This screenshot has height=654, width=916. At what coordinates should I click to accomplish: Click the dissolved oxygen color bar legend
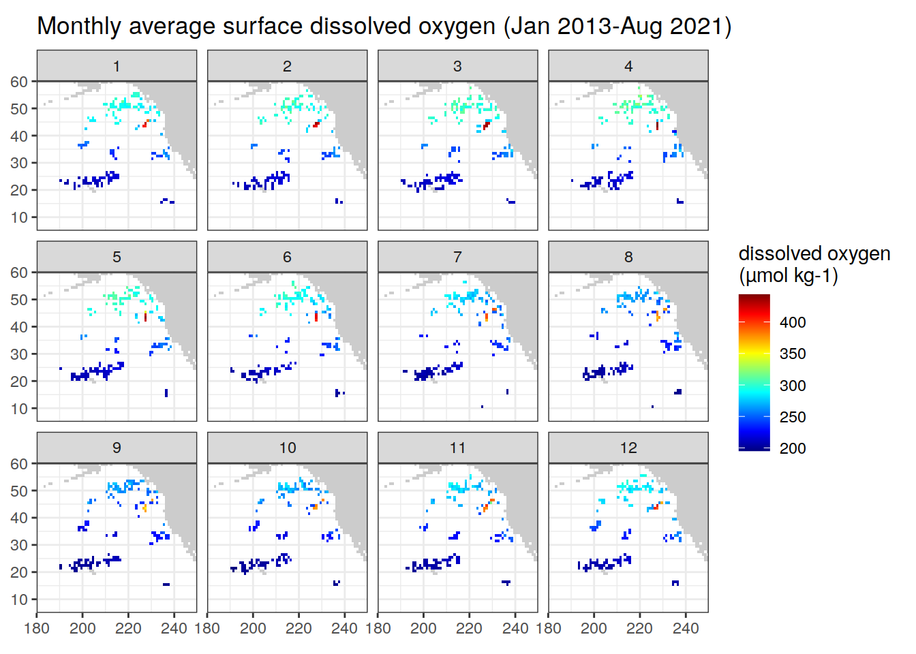(754, 373)
